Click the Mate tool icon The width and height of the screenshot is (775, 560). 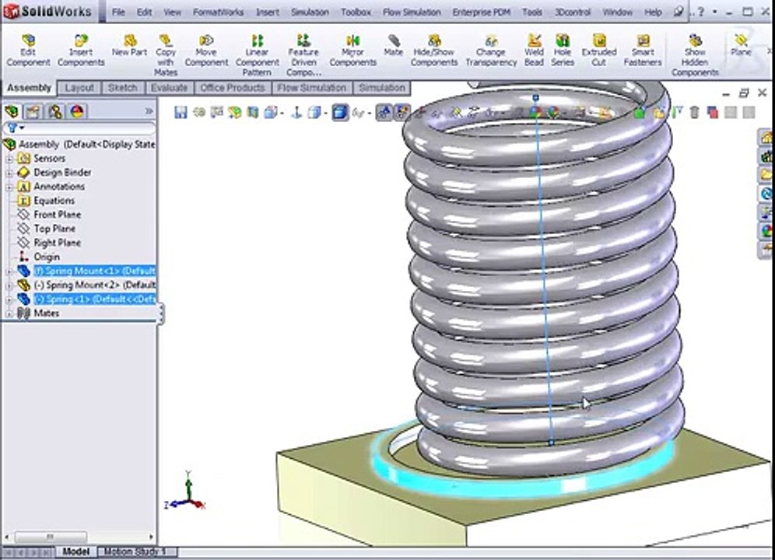coord(394,45)
